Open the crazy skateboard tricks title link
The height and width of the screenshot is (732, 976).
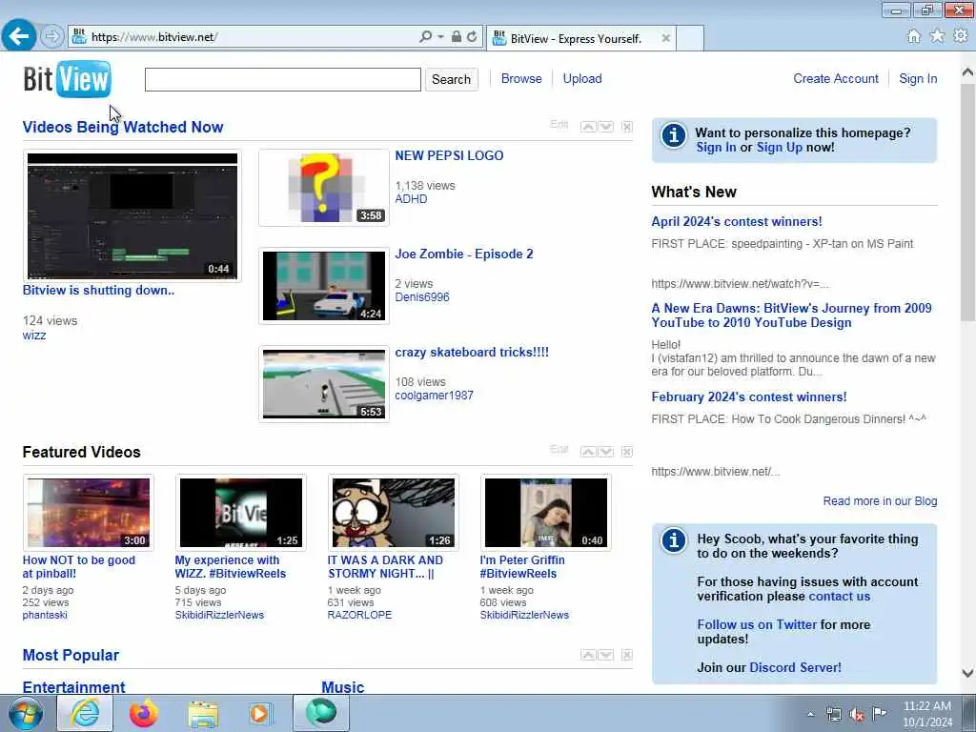(472, 352)
